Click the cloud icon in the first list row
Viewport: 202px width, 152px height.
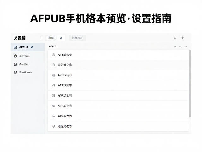tap(53, 55)
